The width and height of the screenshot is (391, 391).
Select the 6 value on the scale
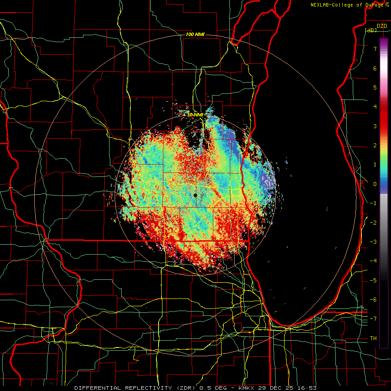click(x=375, y=68)
